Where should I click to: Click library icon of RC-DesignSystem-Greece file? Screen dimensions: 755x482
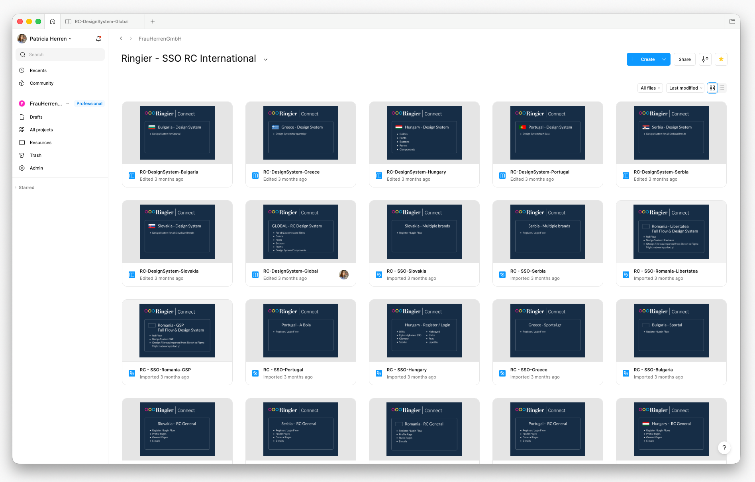point(255,176)
